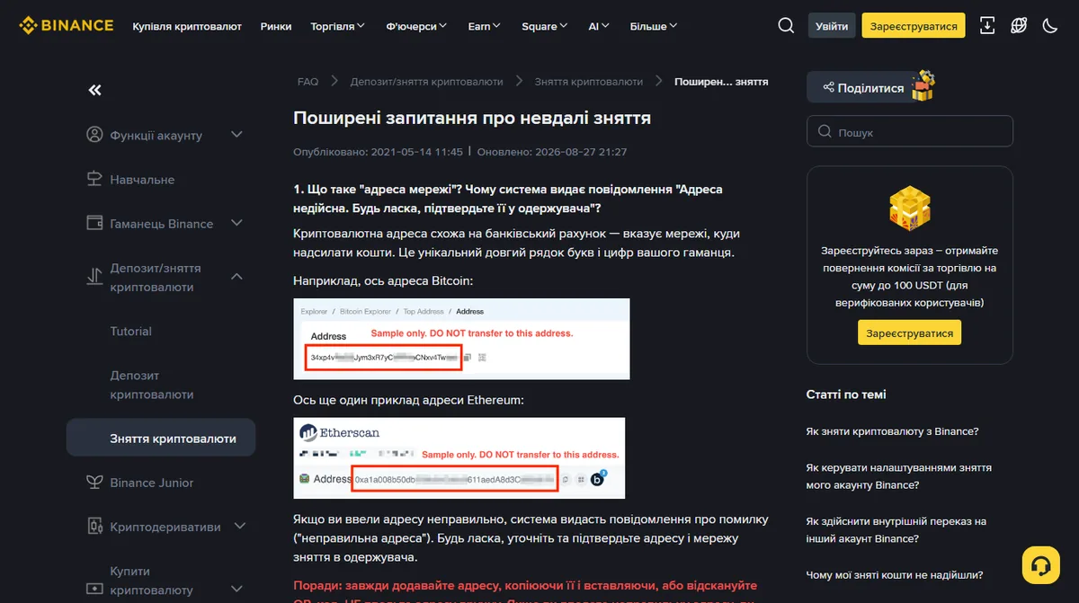Open article Чому мої зняті кошти не надійшли?

tap(895, 574)
